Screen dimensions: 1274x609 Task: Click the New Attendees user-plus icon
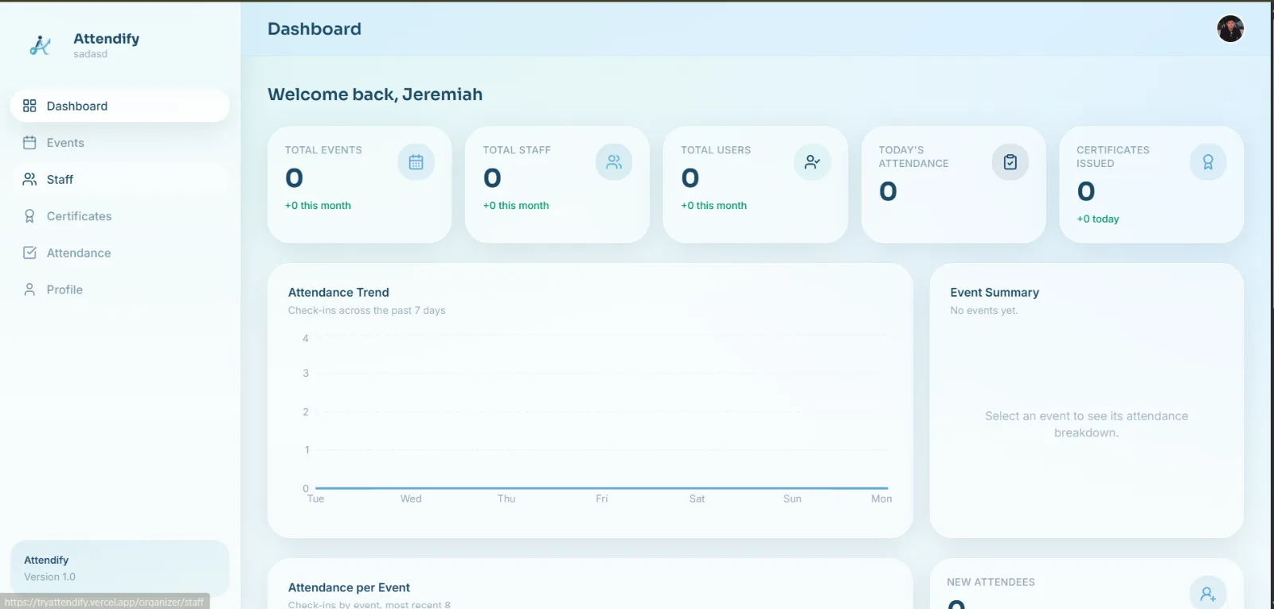tap(1208, 593)
